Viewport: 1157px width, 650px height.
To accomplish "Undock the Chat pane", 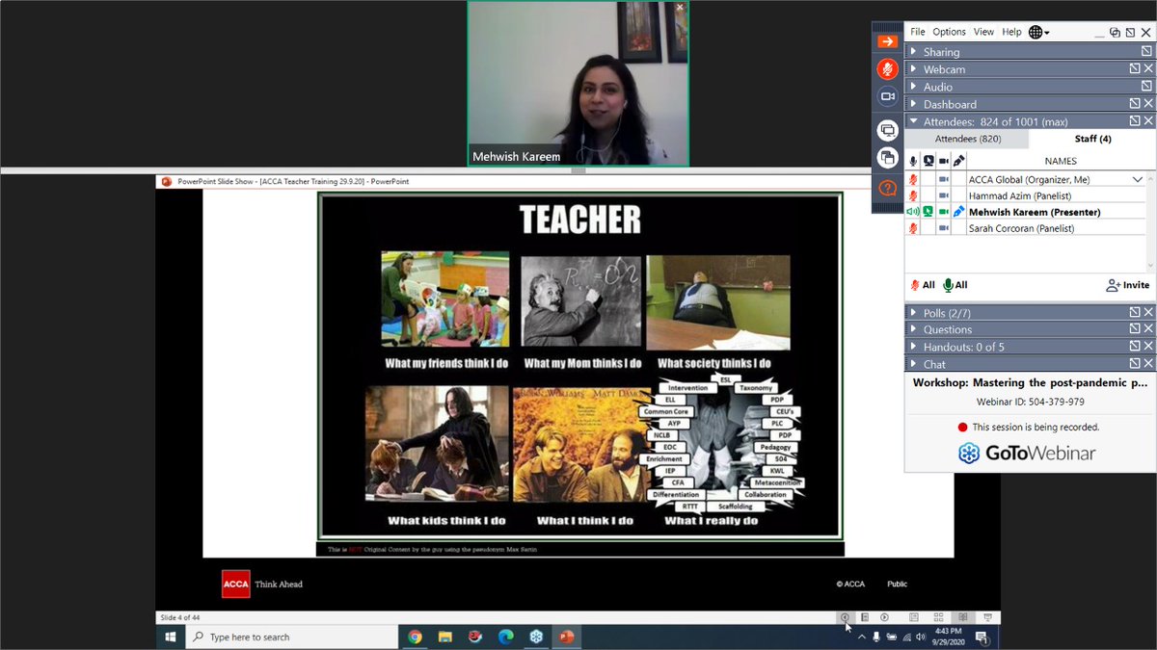I will coord(1135,364).
